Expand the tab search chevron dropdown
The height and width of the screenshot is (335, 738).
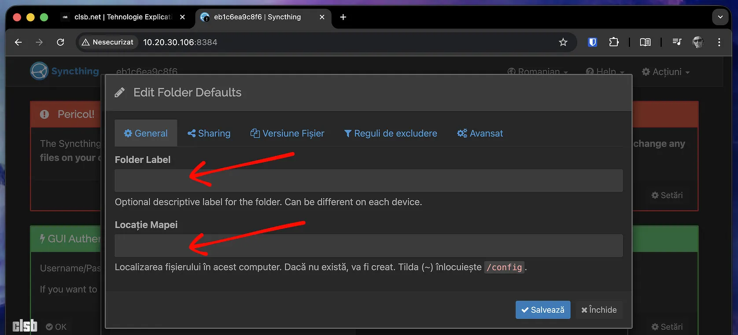(x=720, y=17)
